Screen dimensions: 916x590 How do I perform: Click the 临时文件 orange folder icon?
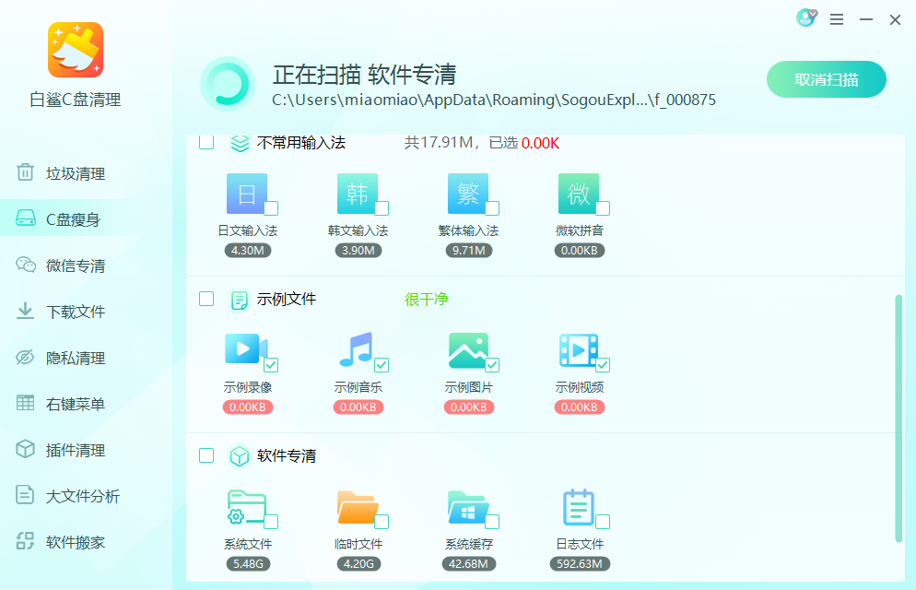358,507
